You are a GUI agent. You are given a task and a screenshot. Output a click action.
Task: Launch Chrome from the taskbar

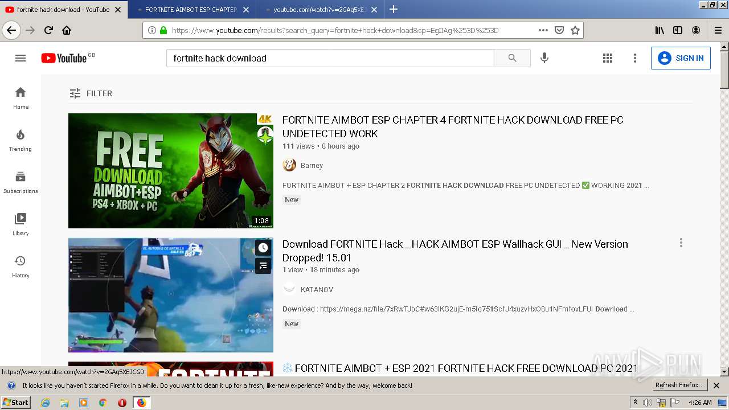point(103,403)
